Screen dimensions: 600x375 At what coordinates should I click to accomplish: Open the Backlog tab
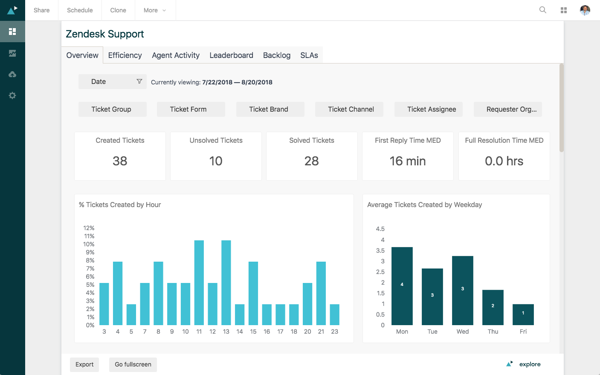point(277,55)
